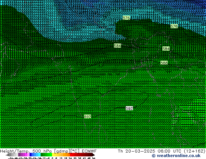The width and height of the screenshot is (206, 159).
Task: Click the white 592 contour label
Action: (x=129, y=108)
